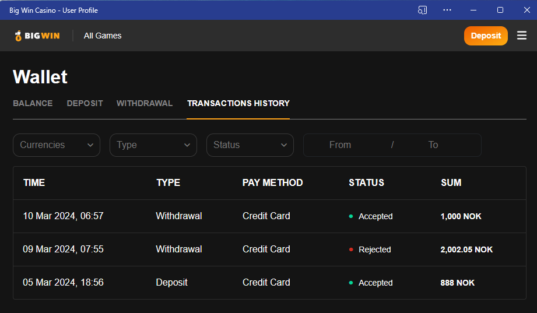Go to the Deposit tab
537x313 pixels.
coord(85,103)
